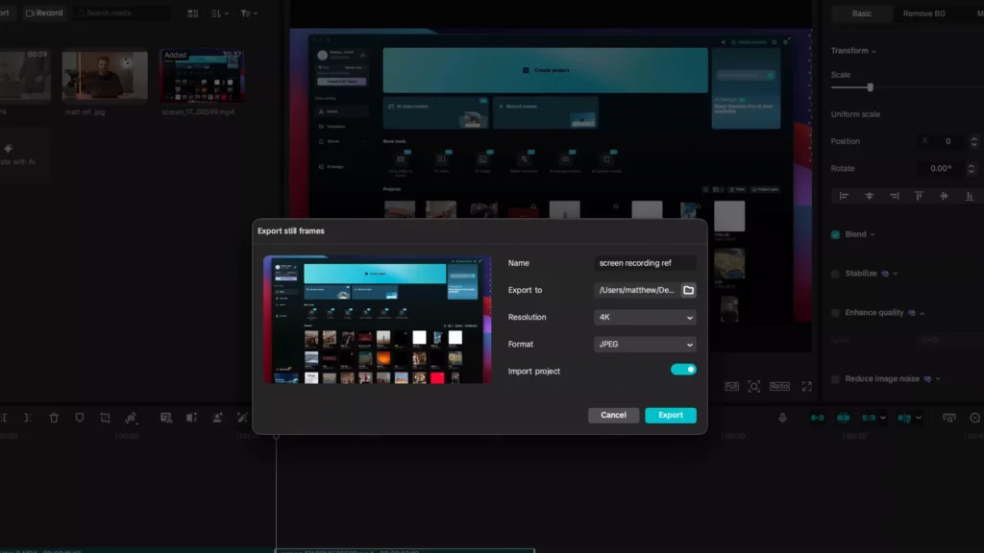Viewport: 984px width, 553px height.
Task: Click the align-left icon in the Transform panel
Action: (x=843, y=196)
